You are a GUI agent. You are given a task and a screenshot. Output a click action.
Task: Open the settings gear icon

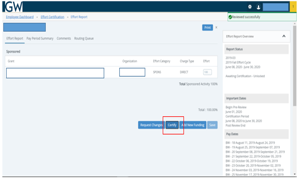[250, 7]
